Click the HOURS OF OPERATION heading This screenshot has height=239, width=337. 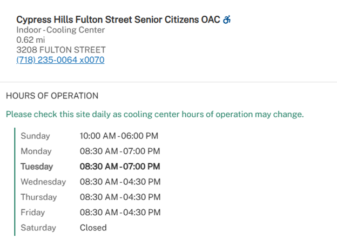pyautogui.click(x=52, y=96)
